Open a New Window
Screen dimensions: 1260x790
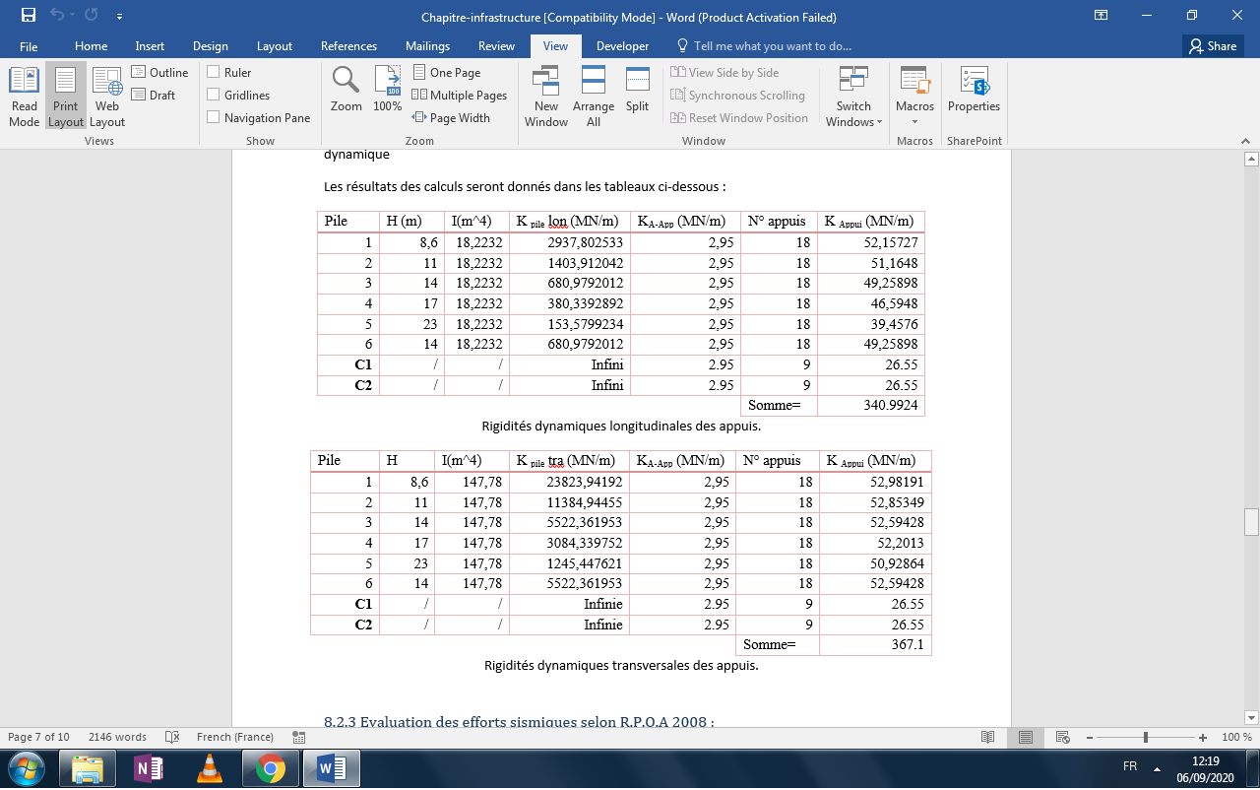(546, 98)
